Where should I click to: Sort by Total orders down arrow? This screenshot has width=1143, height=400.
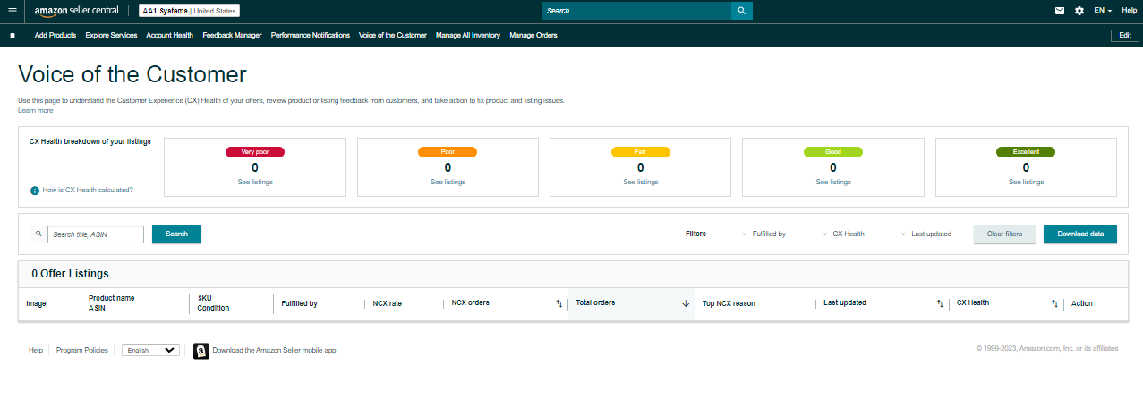(x=686, y=303)
